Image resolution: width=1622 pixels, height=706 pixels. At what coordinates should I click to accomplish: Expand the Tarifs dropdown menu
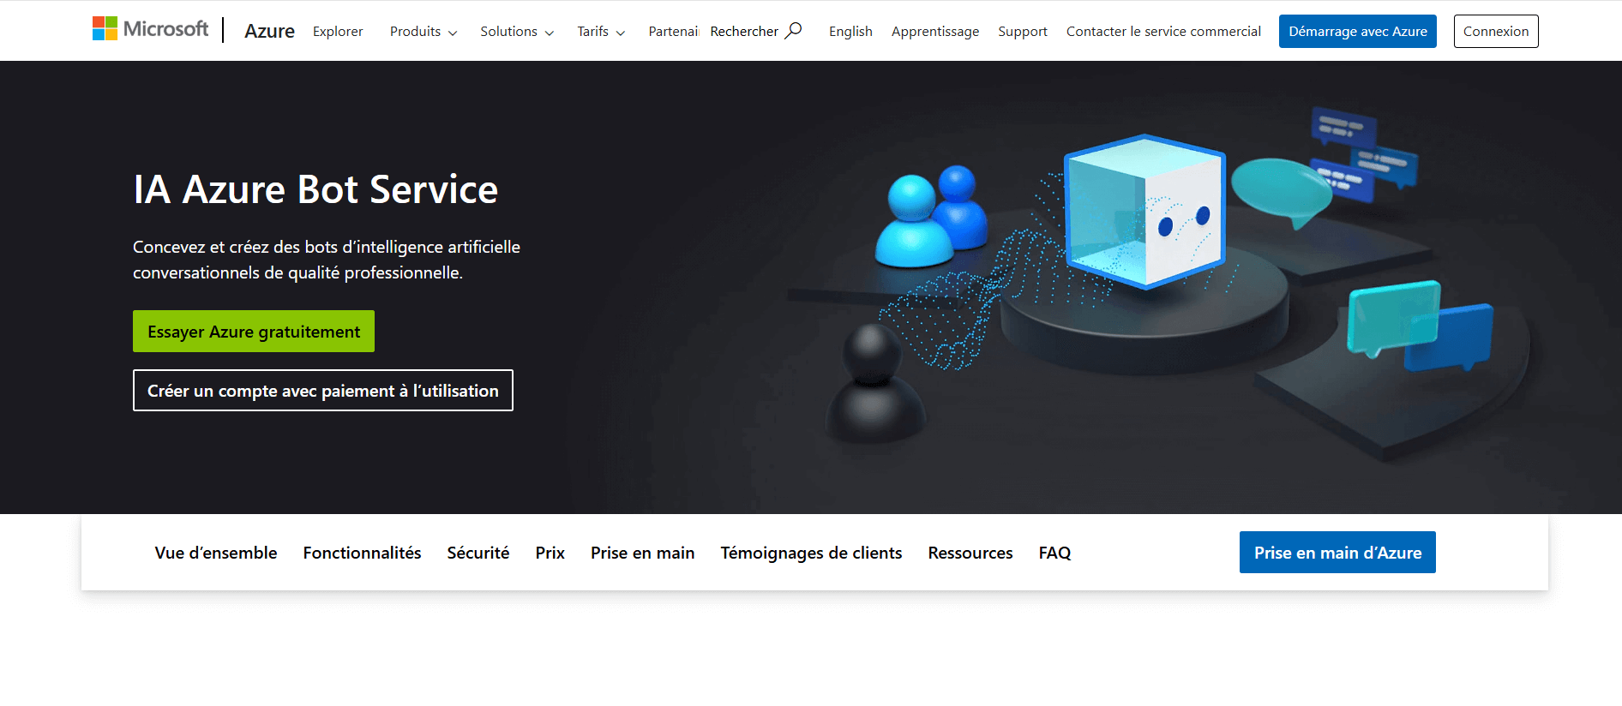[x=601, y=32]
